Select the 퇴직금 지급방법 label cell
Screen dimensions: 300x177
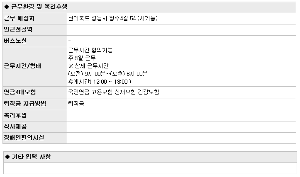click(35, 104)
